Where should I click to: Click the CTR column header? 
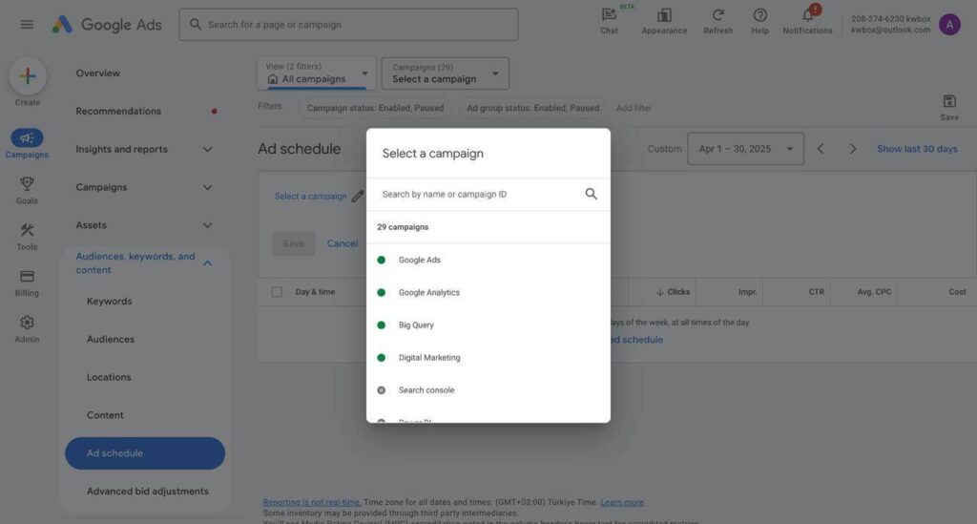click(x=817, y=292)
